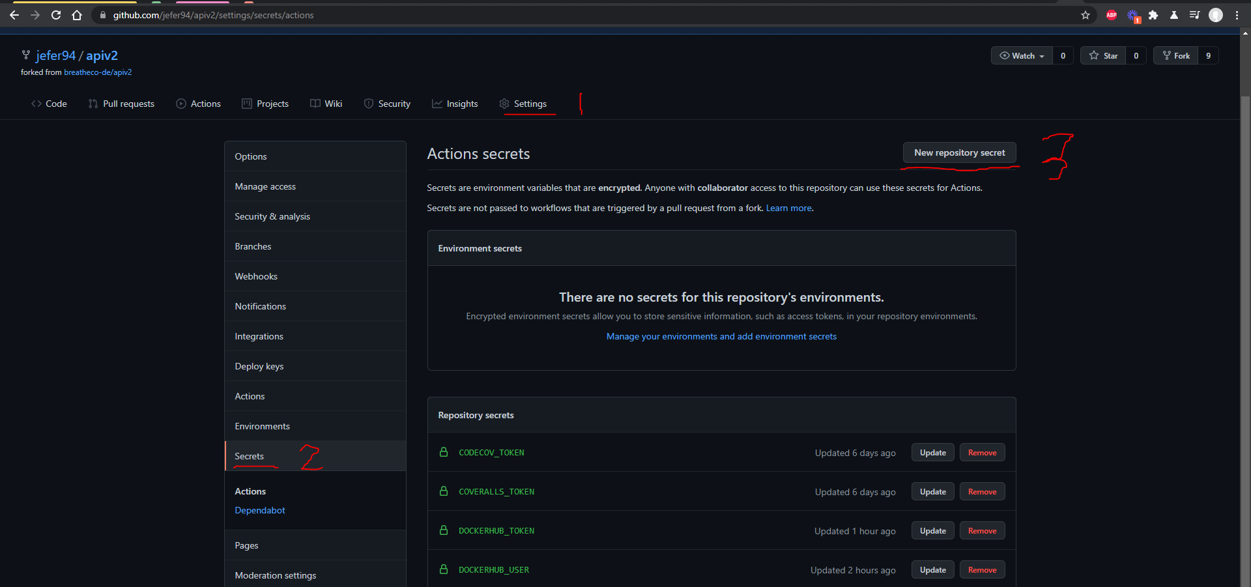
Task: View the fork count 9
Action: (x=1209, y=55)
